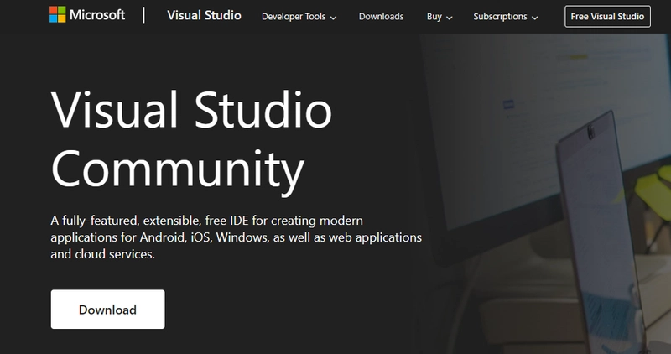Open the Visual Studio home link
671x354 pixels.
[x=204, y=15]
